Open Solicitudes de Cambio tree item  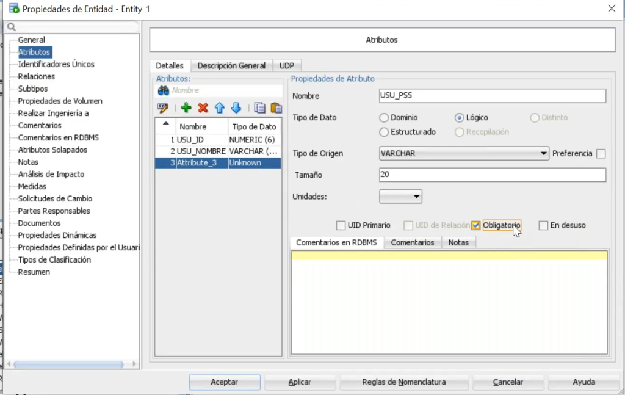[55, 198]
